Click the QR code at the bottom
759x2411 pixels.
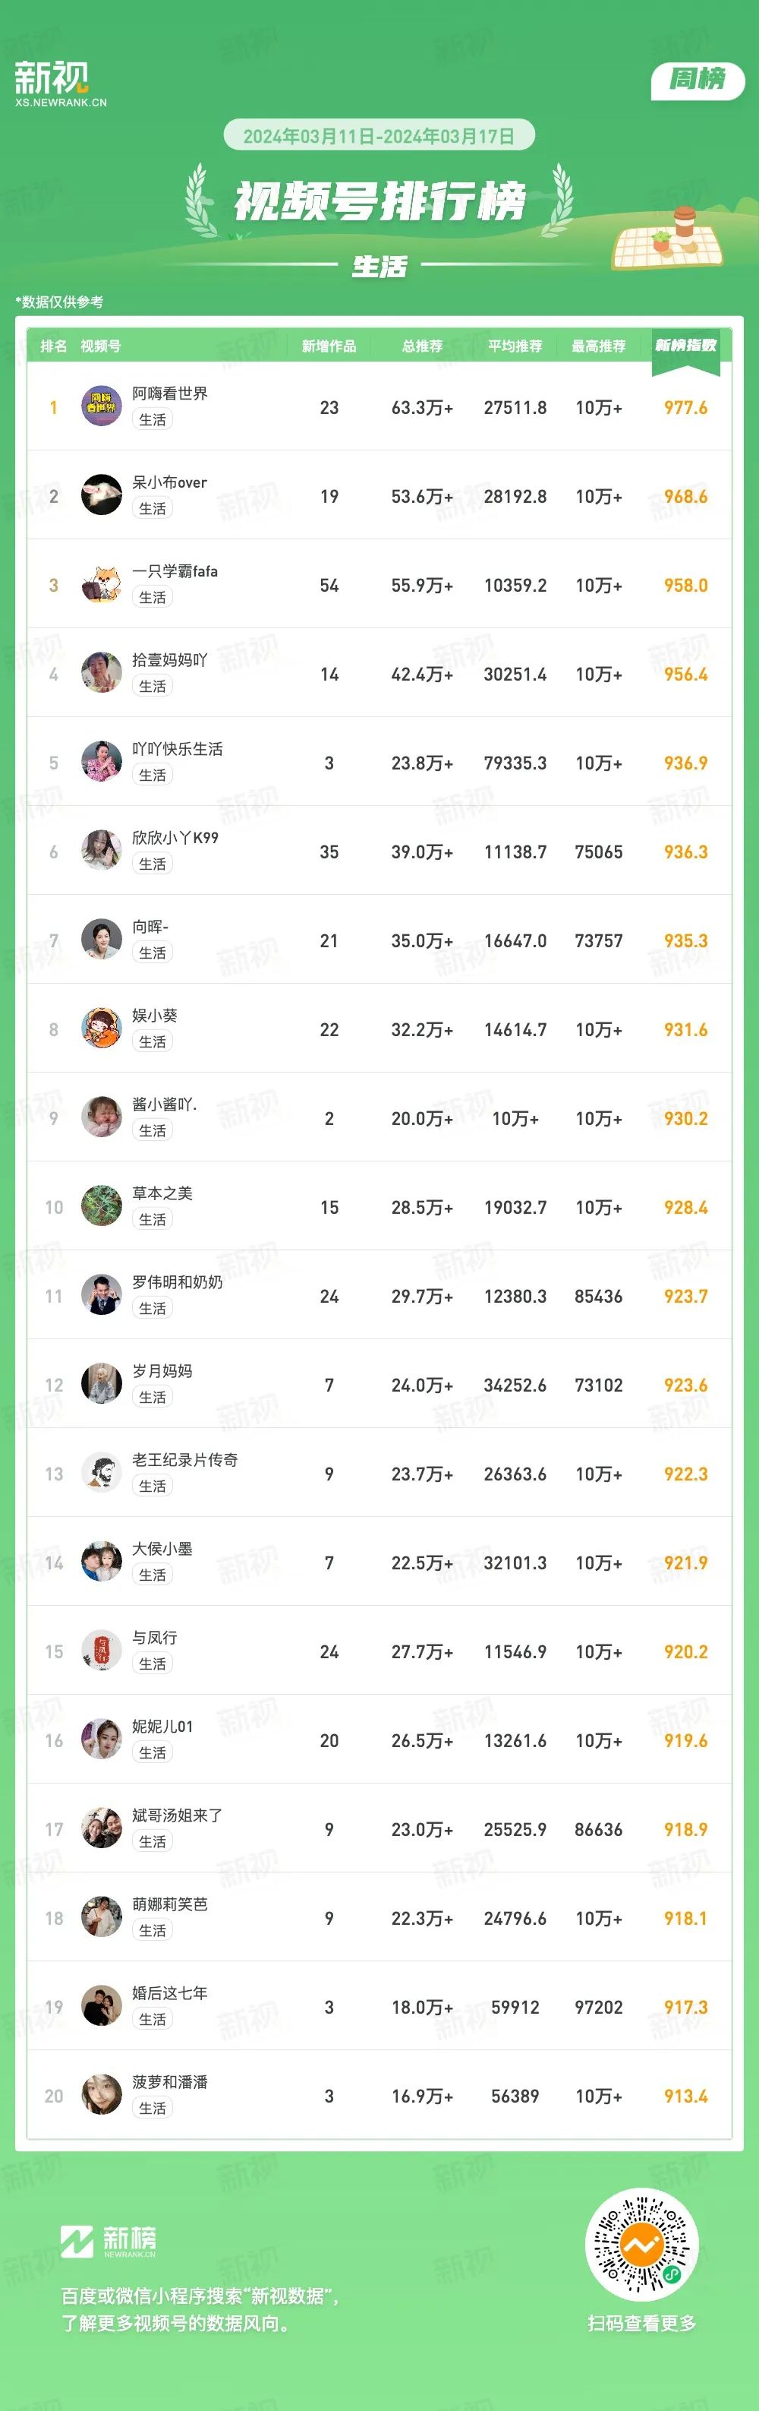tap(641, 2245)
